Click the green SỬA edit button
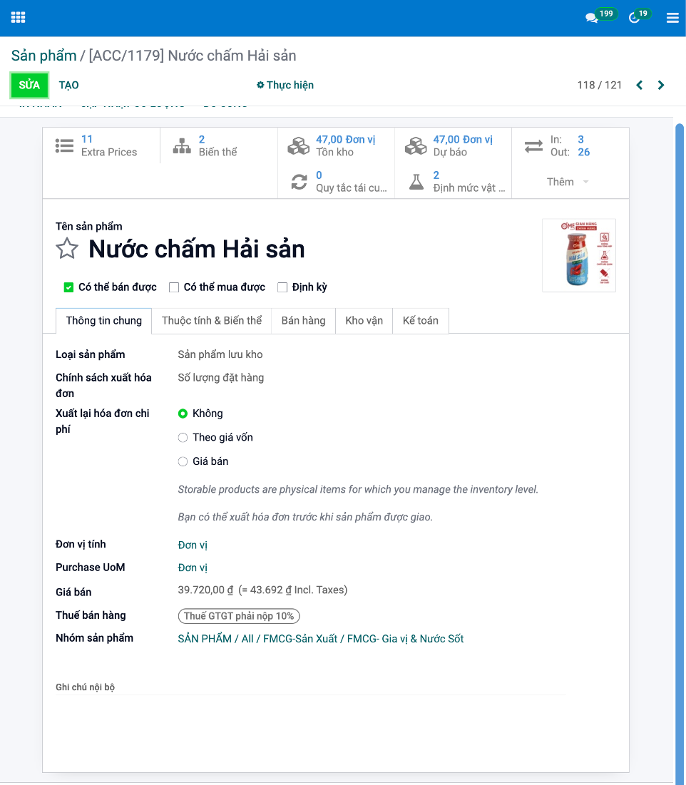 click(29, 85)
